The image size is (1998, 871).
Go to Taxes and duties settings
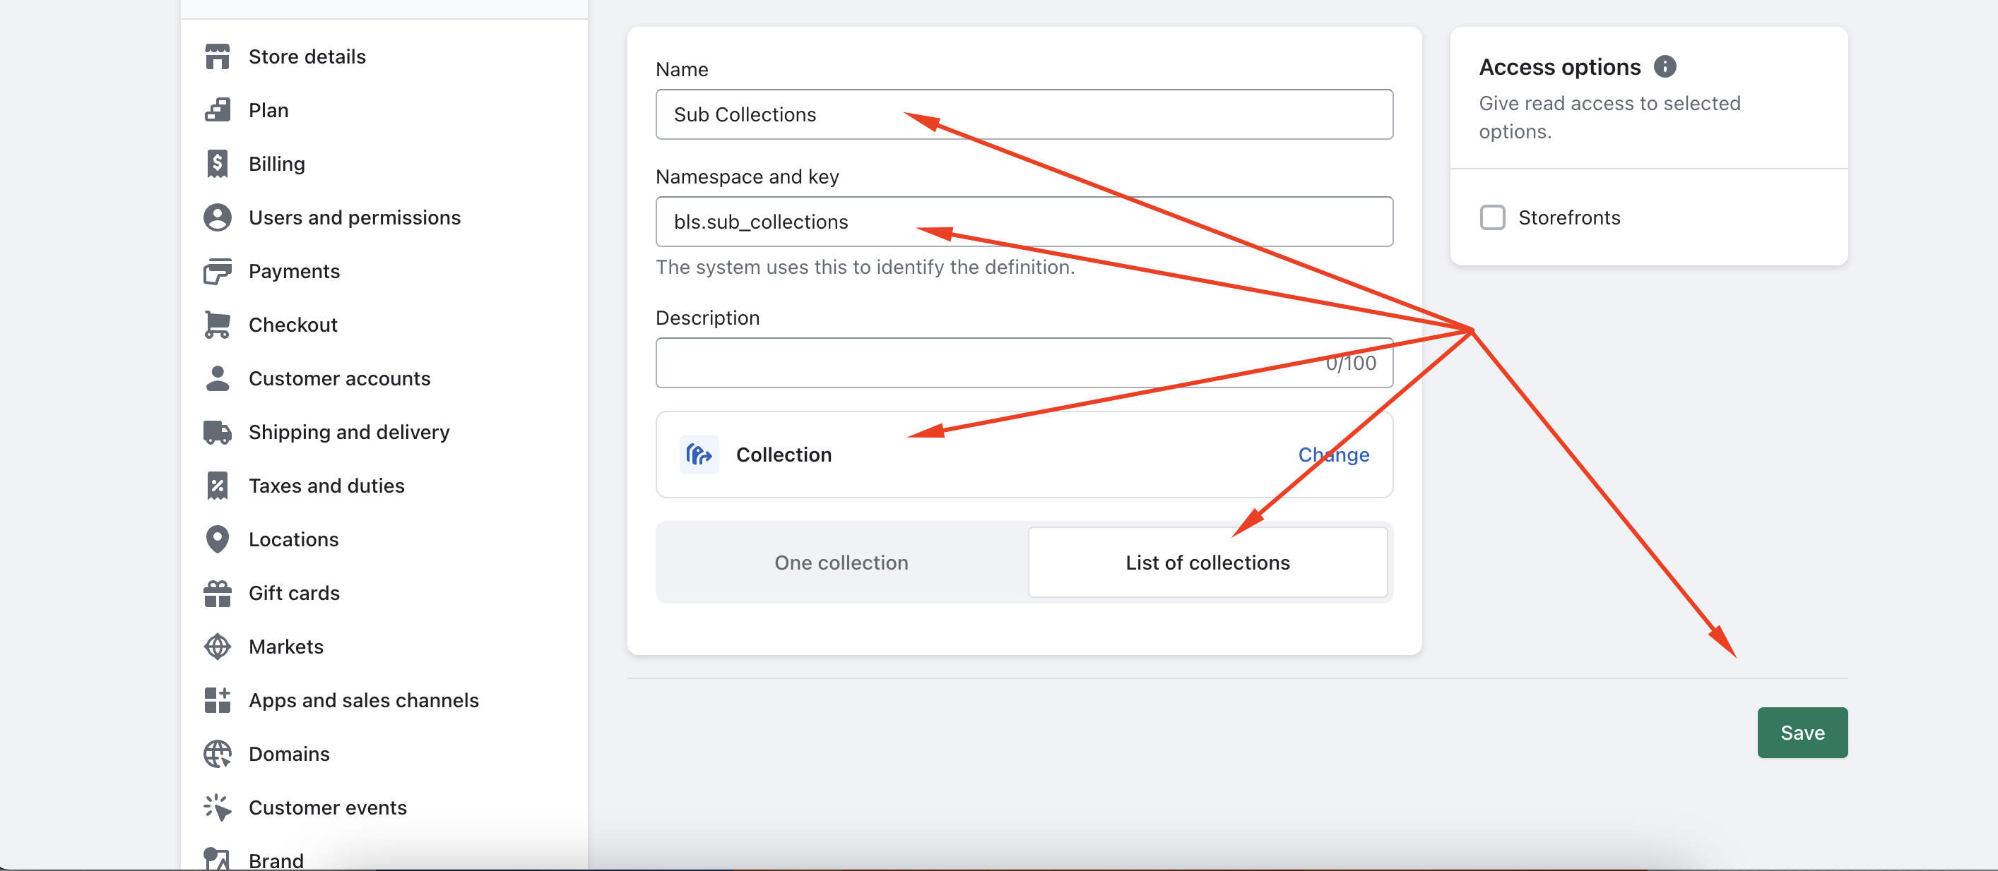[326, 486]
